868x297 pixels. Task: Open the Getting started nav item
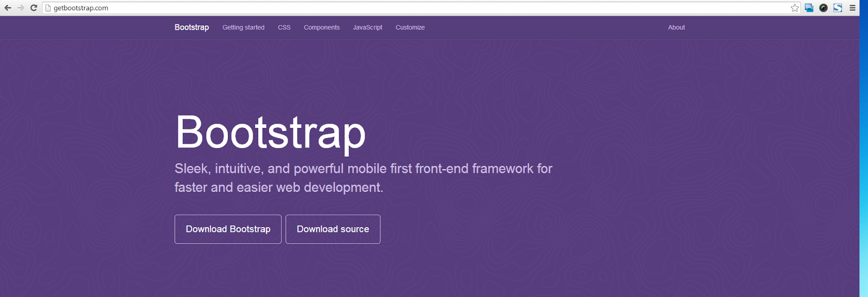[244, 27]
